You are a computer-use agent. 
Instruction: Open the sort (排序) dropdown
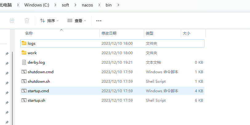tap(49, 21)
